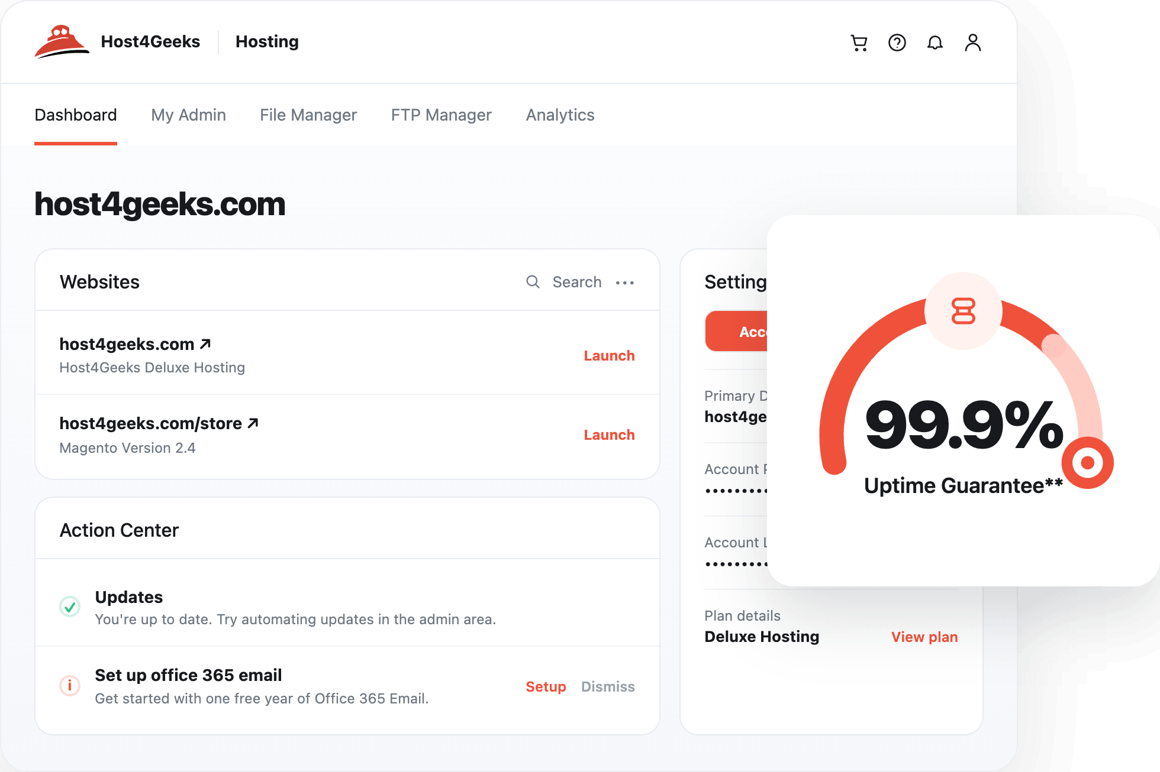Click the magnifier icon in Websites
This screenshot has height=772, width=1160.
[x=533, y=282]
